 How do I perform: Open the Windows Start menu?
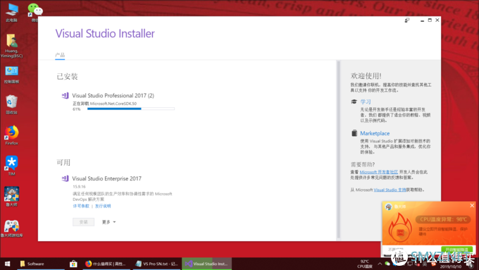coord(7,264)
